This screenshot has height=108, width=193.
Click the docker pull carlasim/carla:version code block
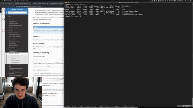pos(49,60)
